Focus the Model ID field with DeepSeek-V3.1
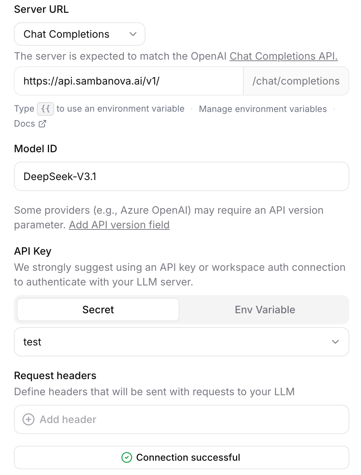 182,176
